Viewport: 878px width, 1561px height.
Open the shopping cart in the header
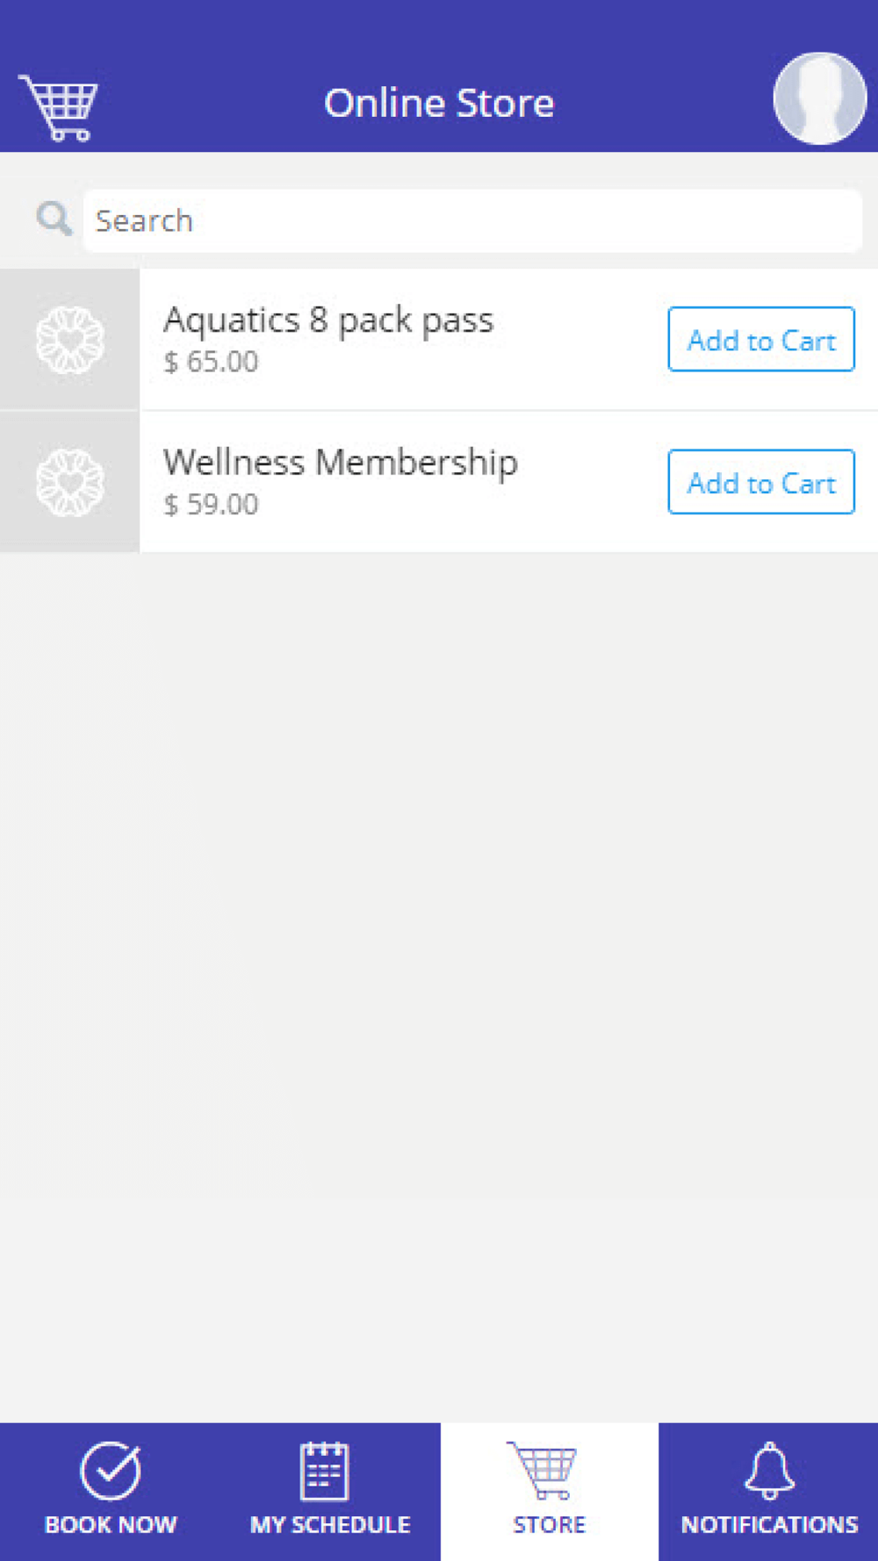pyautogui.click(x=58, y=107)
